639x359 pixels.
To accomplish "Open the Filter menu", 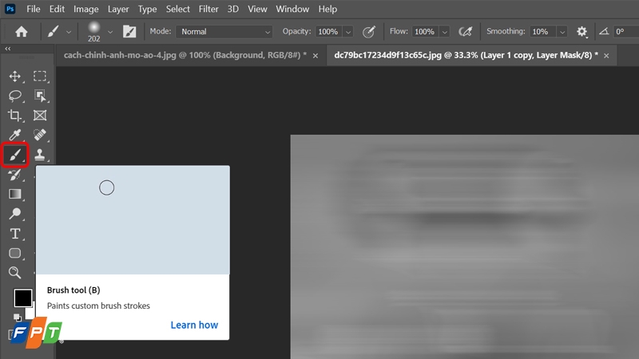I will (x=208, y=9).
